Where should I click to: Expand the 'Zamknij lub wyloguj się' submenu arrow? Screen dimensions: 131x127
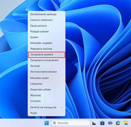pos(62,107)
